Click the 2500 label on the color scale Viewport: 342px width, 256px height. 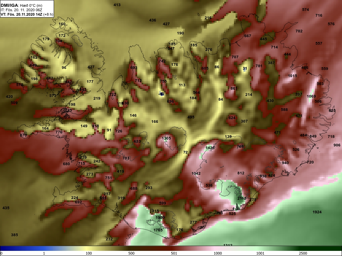click(303, 253)
